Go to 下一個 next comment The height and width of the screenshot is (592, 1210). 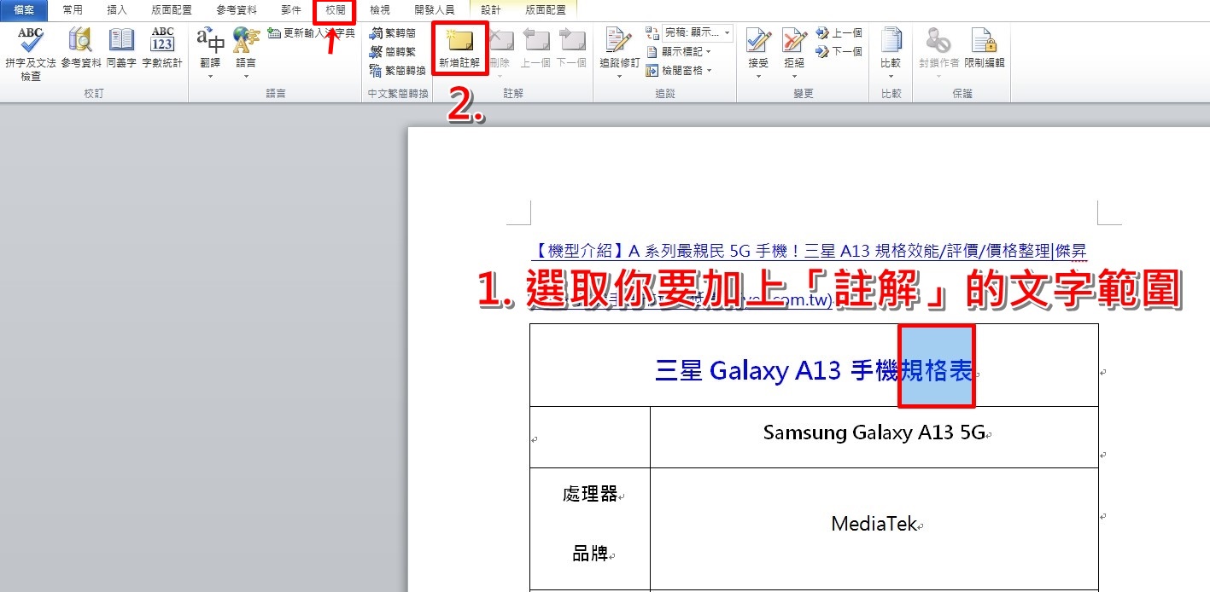[x=571, y=48]
